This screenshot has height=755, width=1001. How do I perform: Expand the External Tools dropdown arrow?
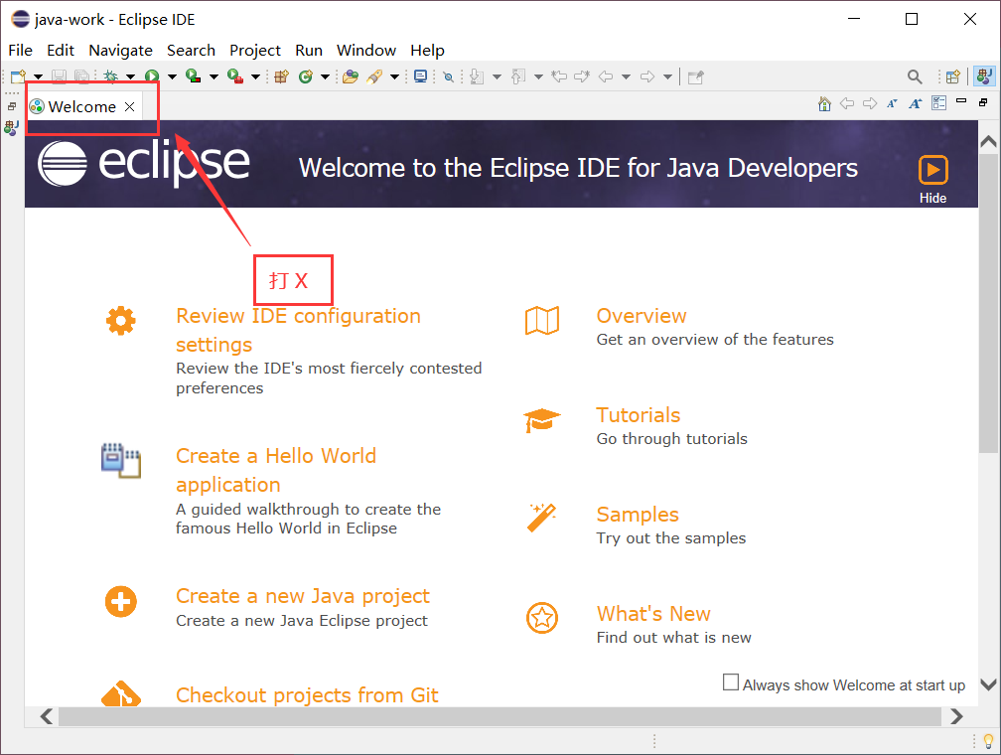tap(255, 77)
